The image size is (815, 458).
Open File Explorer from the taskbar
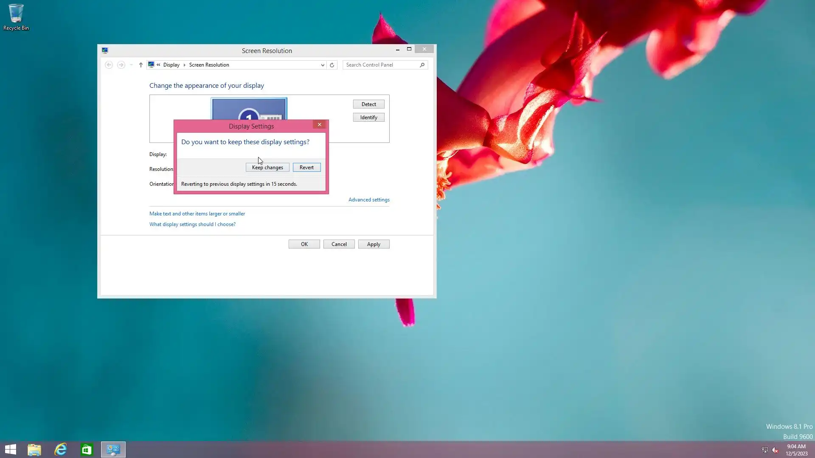pos(34,450)
